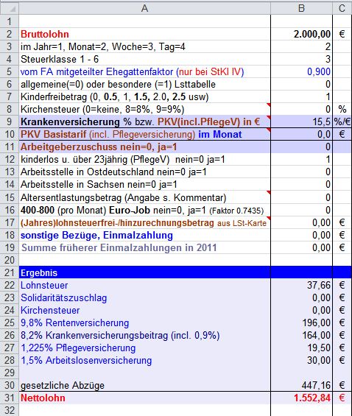352x416 pixels.
Task: Select row 31 header
Action: click(10, 398)
